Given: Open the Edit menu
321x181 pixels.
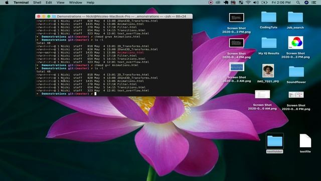Looking at the screenshot, I should point(49,3).
